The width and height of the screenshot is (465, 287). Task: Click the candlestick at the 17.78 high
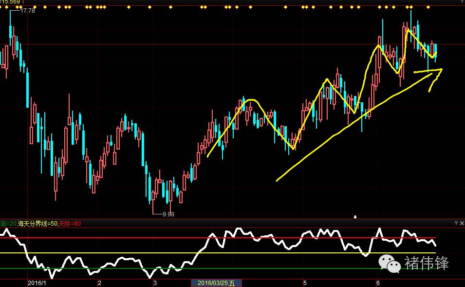(x=10, y=32)
